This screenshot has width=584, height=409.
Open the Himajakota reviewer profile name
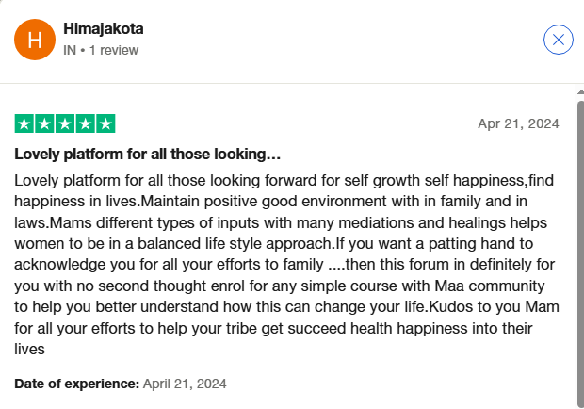[103, 29]
